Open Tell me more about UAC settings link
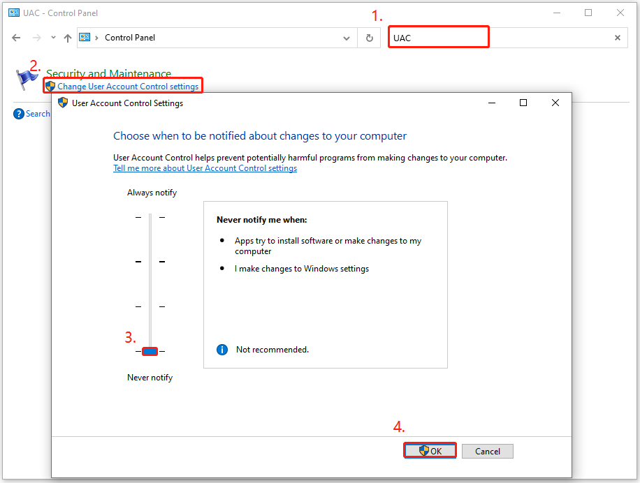The height and width of the screenshot is (483, 640). pyautogui.click(x=205, y=168)
